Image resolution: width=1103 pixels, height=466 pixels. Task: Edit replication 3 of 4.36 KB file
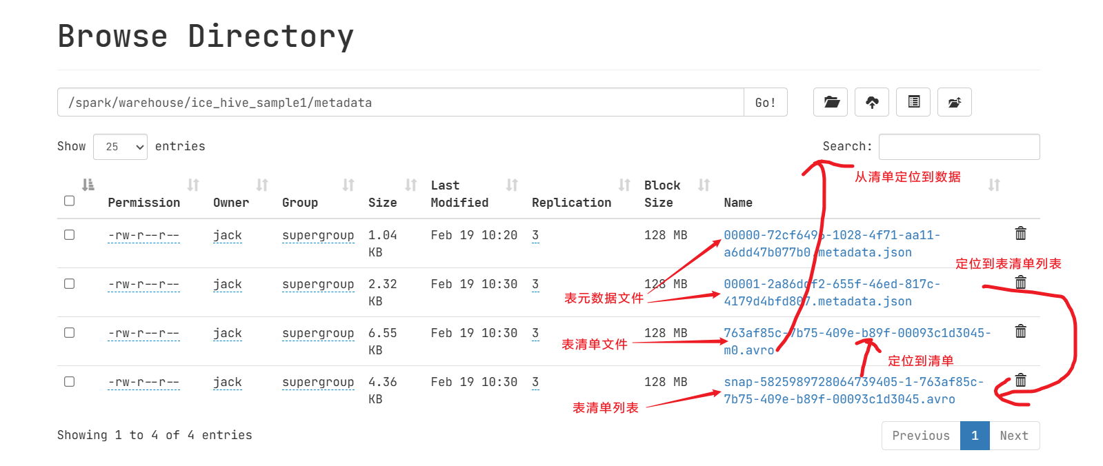535,383
